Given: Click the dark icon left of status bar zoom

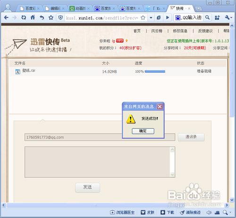Looking at the screenshot, I should click(217, 212).
